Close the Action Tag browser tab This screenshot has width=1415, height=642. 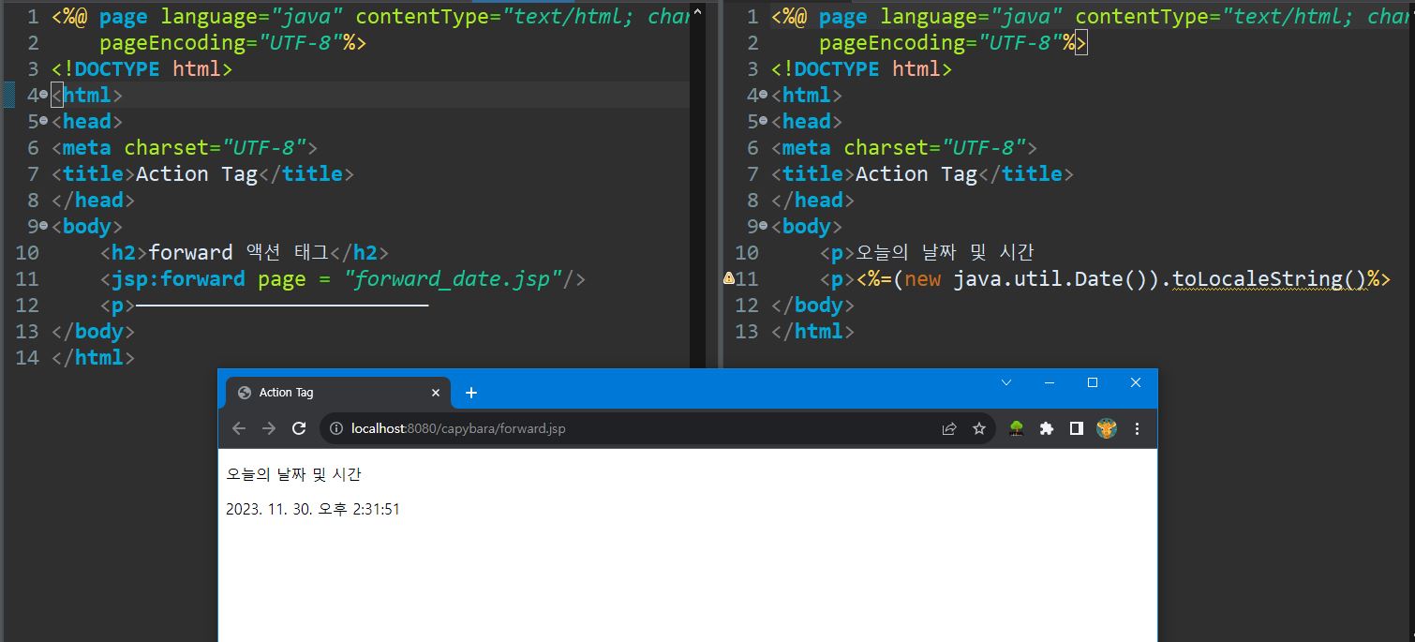click(435, 393)
